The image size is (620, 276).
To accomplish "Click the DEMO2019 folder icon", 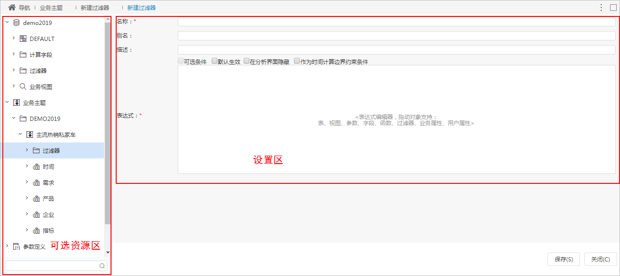I will click(23, 118).
